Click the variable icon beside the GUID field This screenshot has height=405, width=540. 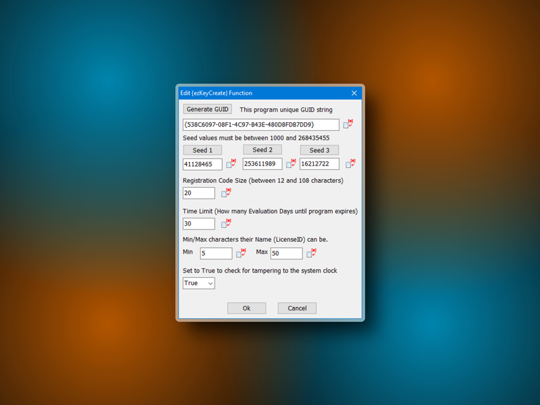[348, 125]
